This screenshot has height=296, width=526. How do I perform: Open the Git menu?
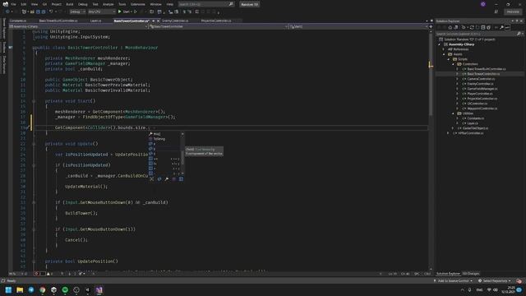pos(44,4)
